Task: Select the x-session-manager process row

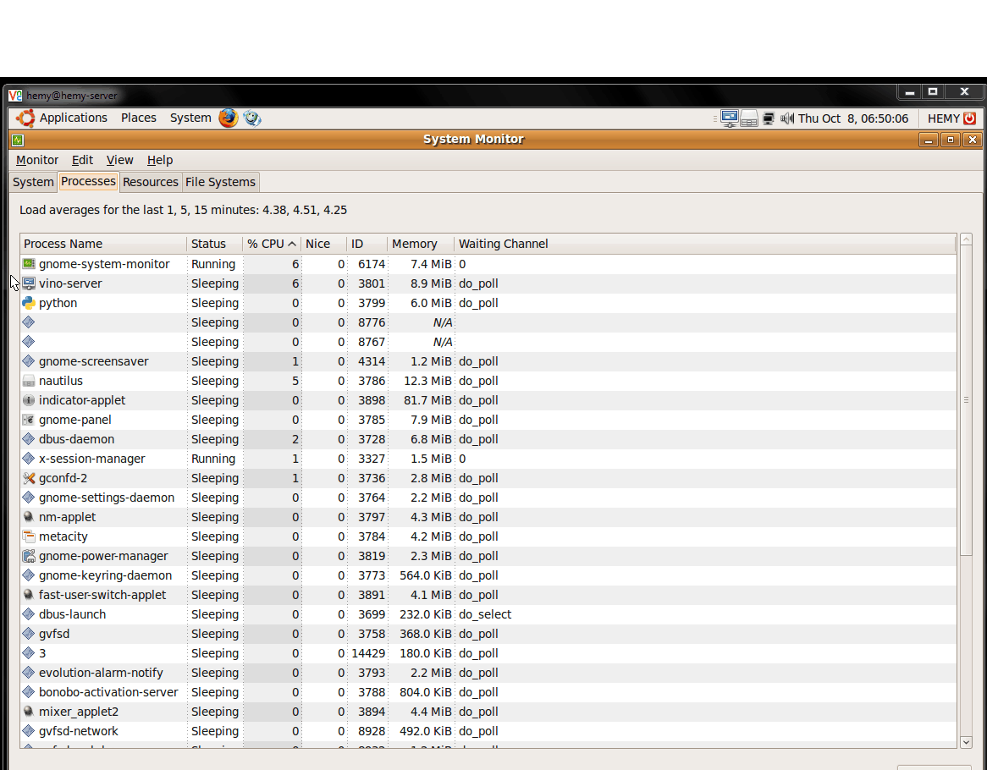Action: 488,459
